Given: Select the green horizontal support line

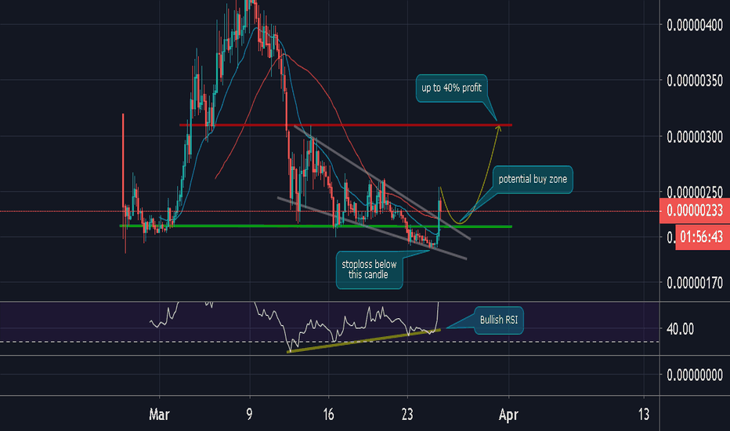Looking at the screenshot, I should 316,226.
